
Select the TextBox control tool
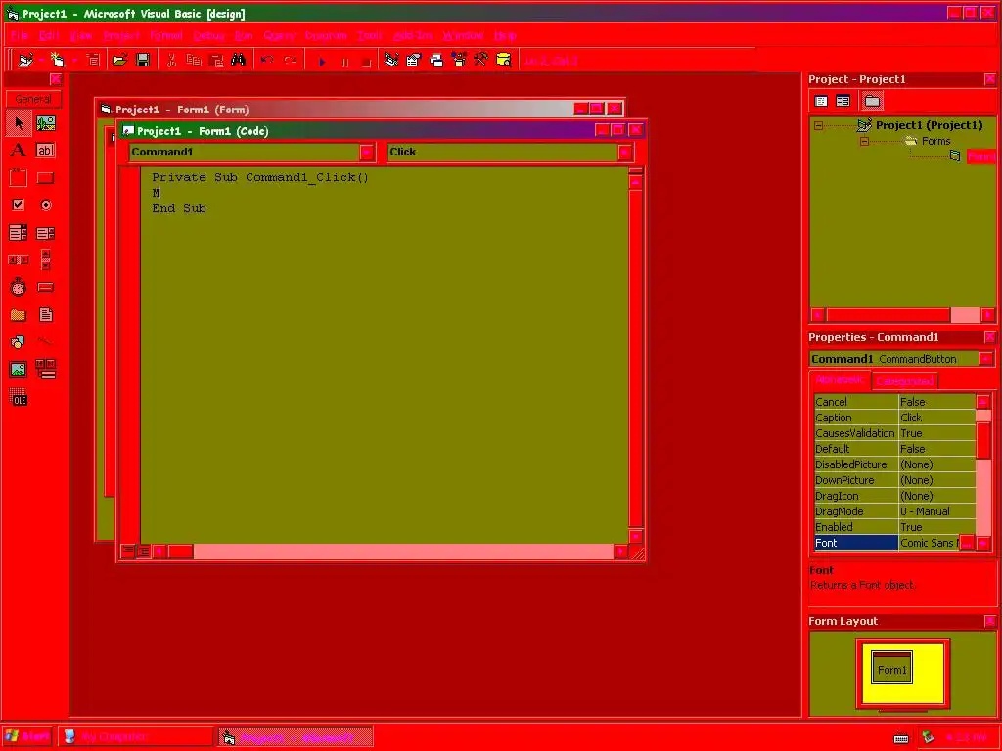point(45,150)
